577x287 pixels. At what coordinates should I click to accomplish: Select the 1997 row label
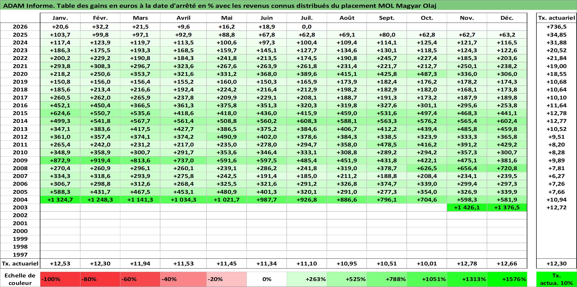click(x=20, y=255)
